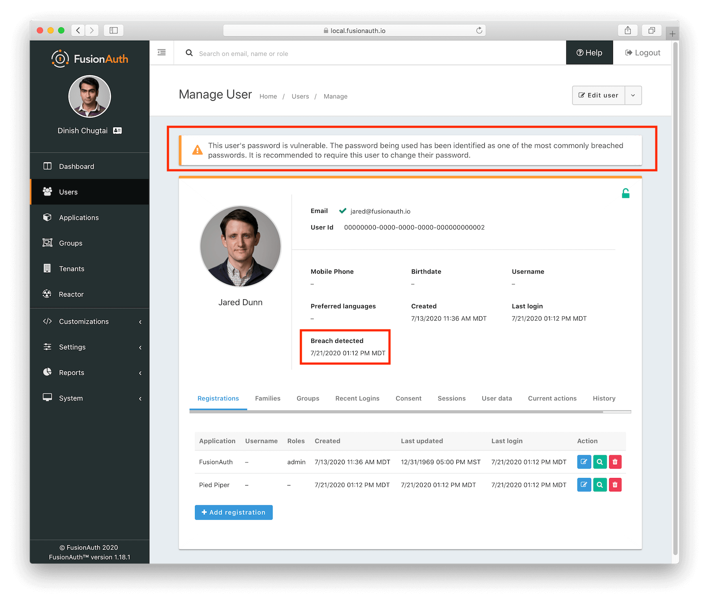Click the page vertical scrollbar
This screenshot has height=603, width=709.
click(675, 298)
